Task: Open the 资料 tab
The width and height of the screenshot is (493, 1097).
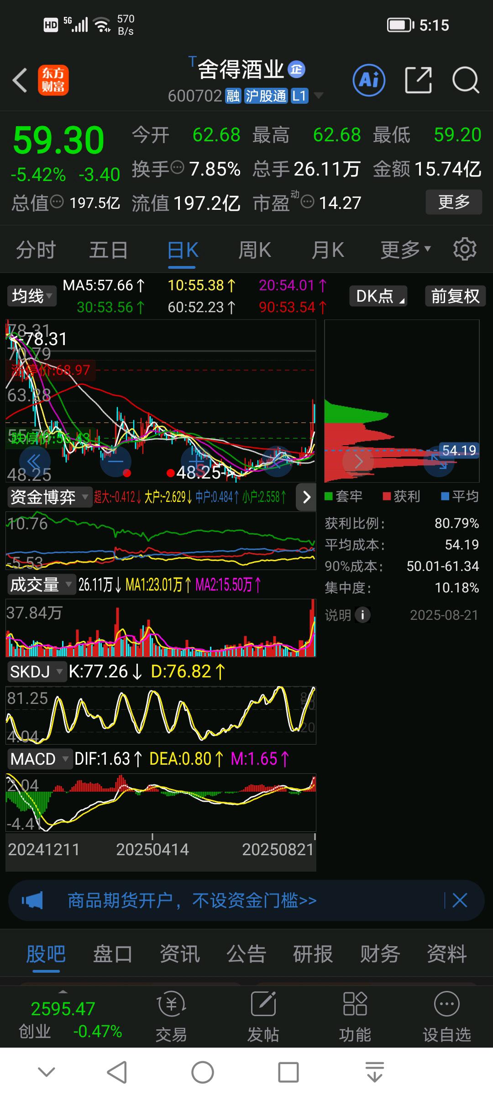Action: click(x=446, y=954)
